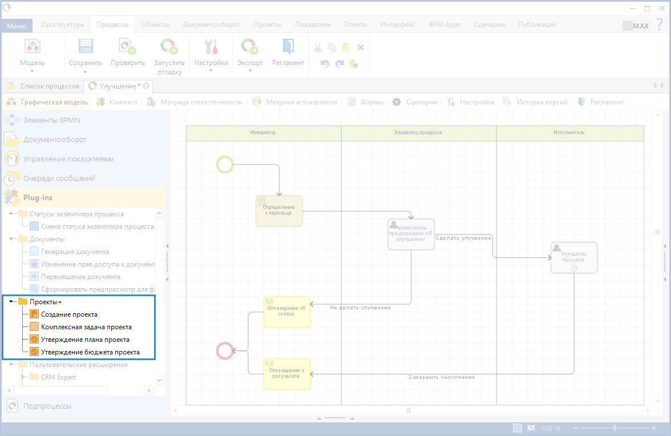The height and width of the screenshot is (436, 671).
Task: Click the red delete X icon
Action: [x=361, y=47]
